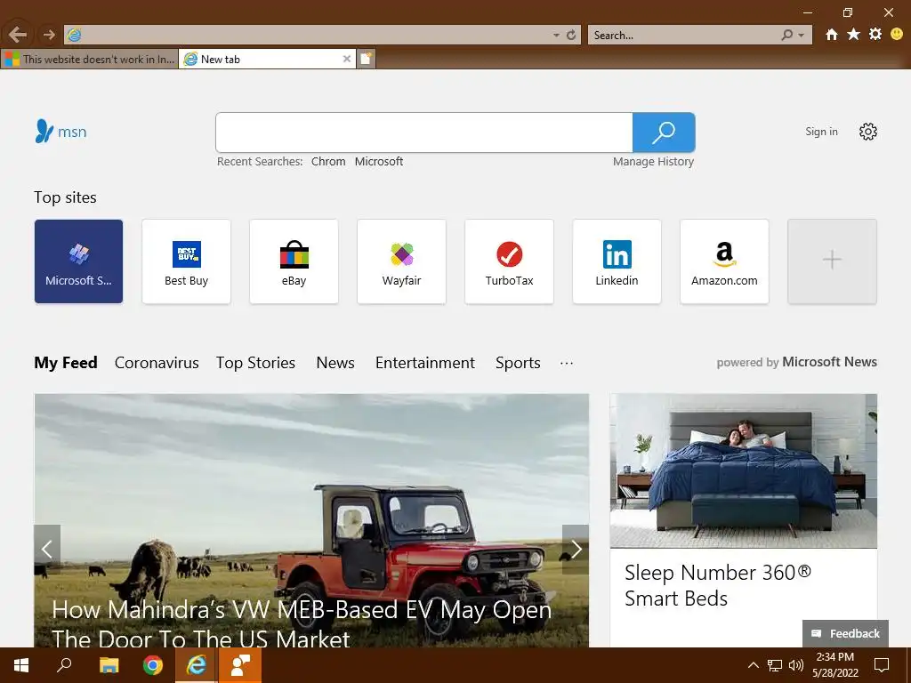Viewport: 911px width, 683px height.
Task: Click the msn logo
Action: [x=61, y=132]
